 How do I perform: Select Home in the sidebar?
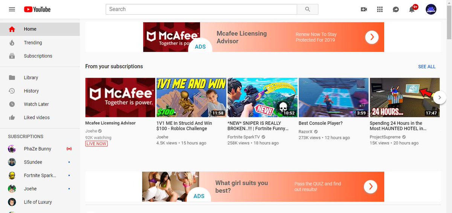pos(40,29)
